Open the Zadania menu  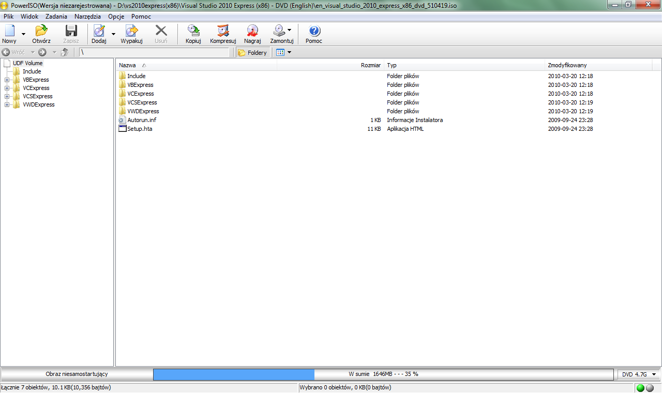(56, 17)
